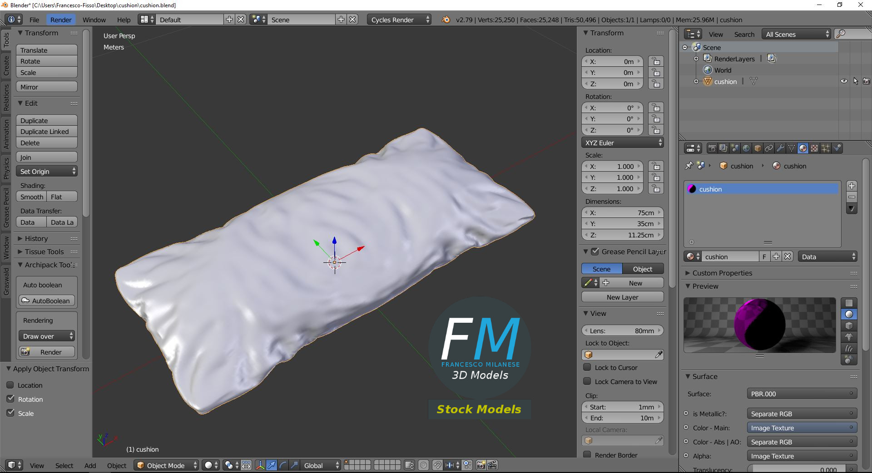Pick Lock to Object with eyedropper icon

click(x=659, y=355)
